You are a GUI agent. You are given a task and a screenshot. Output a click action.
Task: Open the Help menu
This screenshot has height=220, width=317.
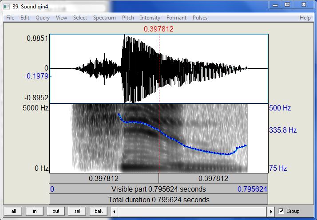pyautogui.click(x=305, y=18)
